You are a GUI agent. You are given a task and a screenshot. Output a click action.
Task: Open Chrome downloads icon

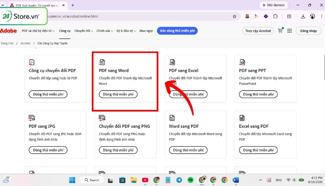coord(303,16)
